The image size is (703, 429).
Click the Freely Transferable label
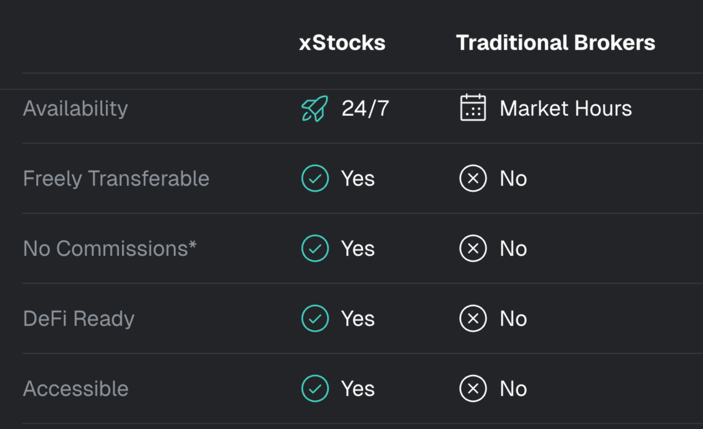point(116,179)
